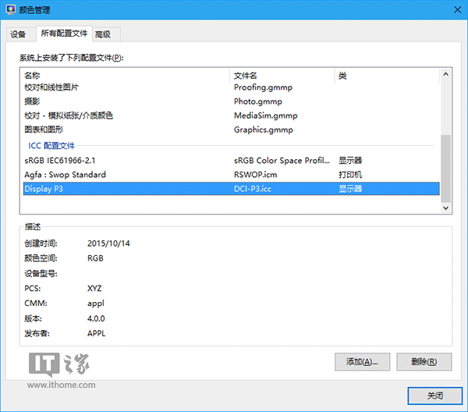Click the 4.0.0 version value
The image size is (468, 412).
pyautogui.click(x=96, y=318)
